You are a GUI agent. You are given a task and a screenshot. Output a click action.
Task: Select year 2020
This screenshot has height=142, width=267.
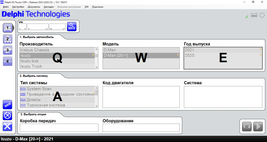[223, 55]
